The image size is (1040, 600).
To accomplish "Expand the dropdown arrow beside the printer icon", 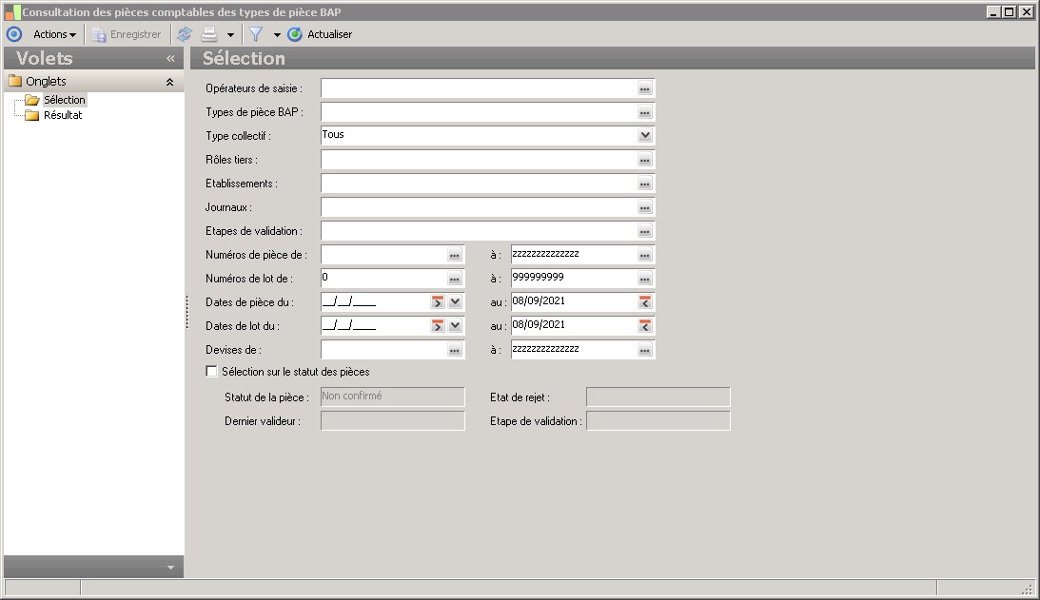I will pyautogui.click(x=230, y=35).
